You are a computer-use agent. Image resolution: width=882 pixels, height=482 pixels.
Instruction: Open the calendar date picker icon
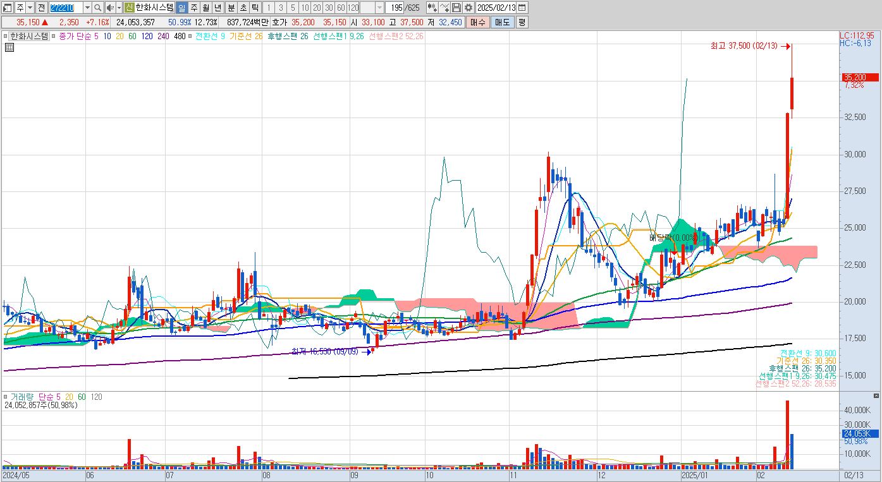pos(522,8)
